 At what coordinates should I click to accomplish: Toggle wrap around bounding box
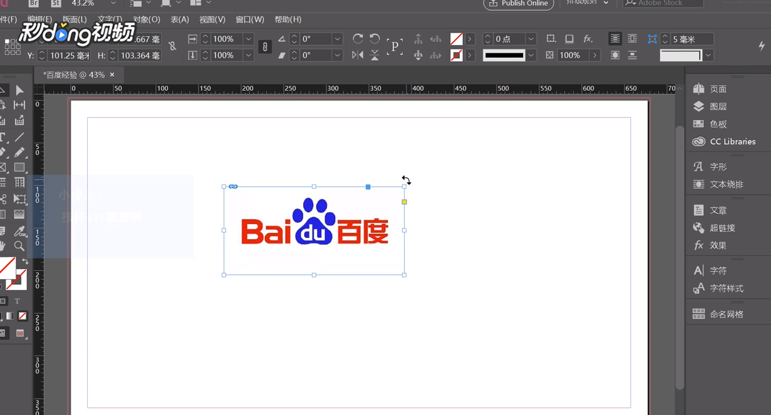[633, 39]
